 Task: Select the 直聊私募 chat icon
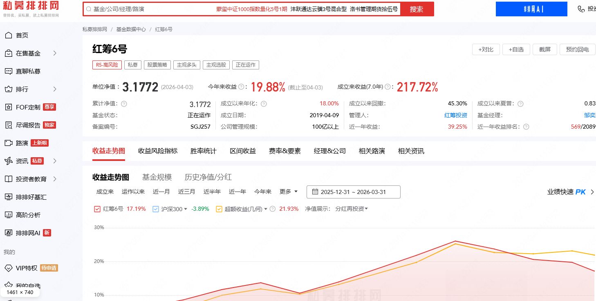coord(9,71)
